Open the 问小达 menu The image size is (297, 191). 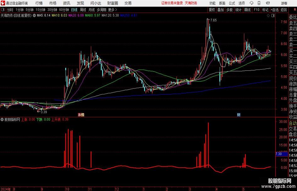point(96,3)
